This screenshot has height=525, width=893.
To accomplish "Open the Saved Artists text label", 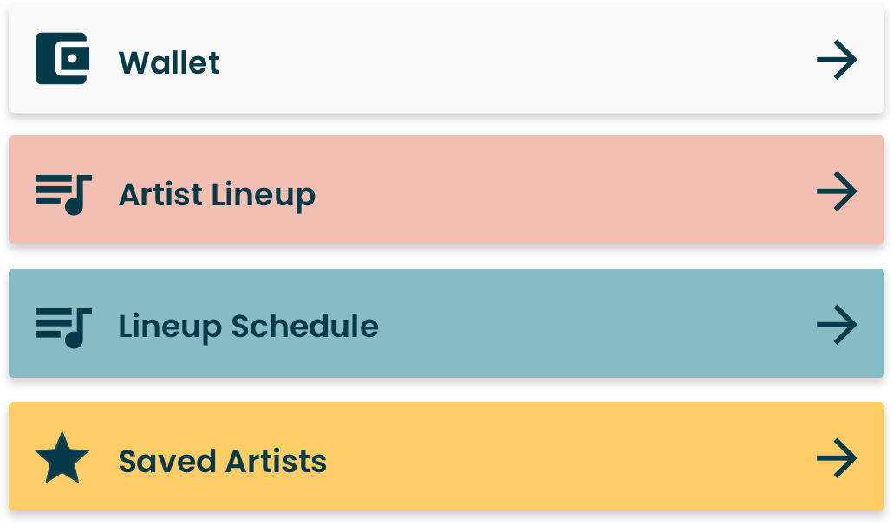I will pos(223,461).
